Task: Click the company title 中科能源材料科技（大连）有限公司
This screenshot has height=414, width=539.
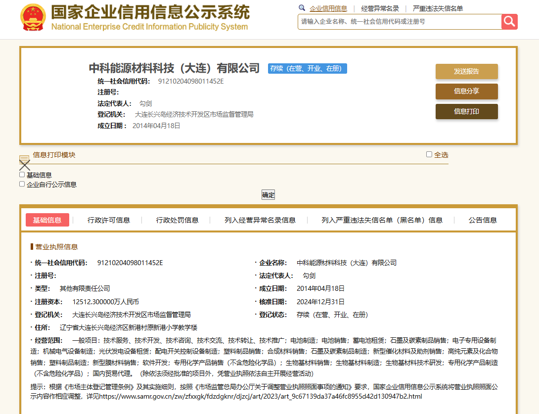Action: [174, 68]
